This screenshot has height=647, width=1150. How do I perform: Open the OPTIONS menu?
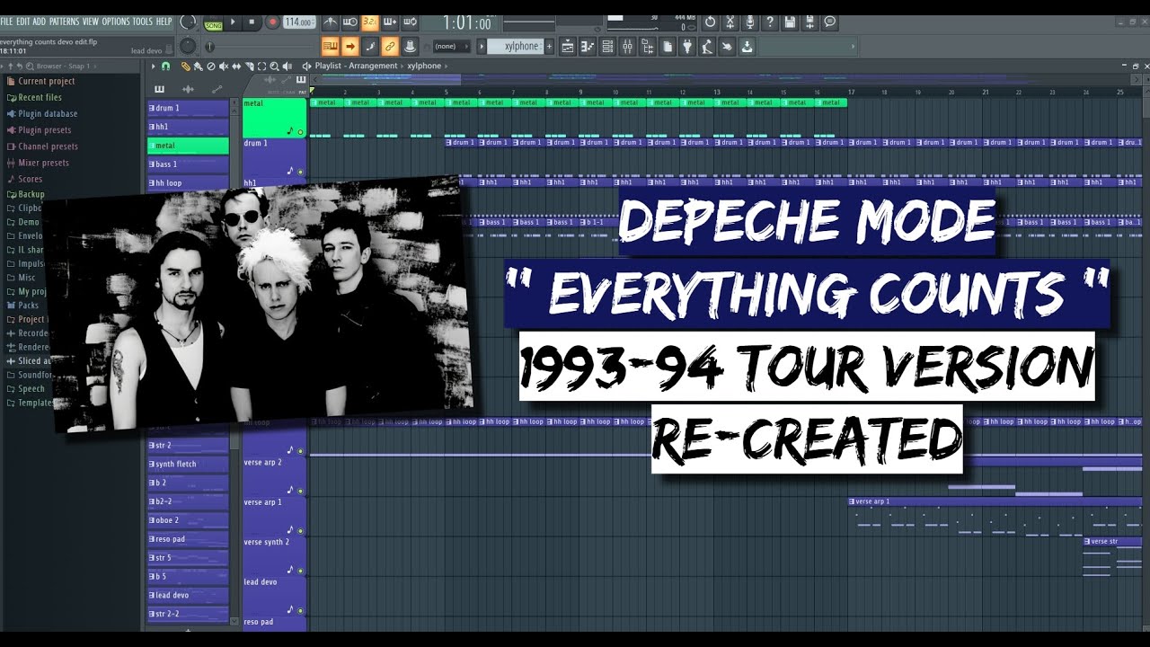116,22
